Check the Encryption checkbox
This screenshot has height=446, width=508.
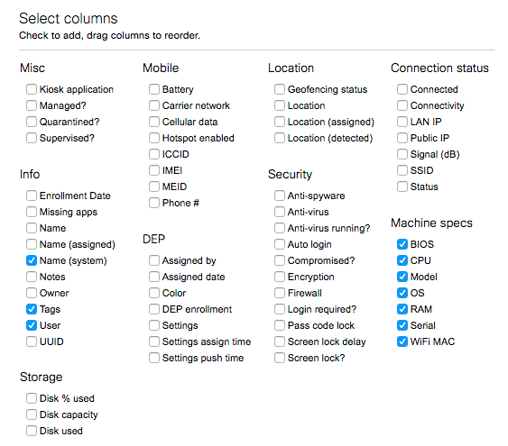click(280, 277)
